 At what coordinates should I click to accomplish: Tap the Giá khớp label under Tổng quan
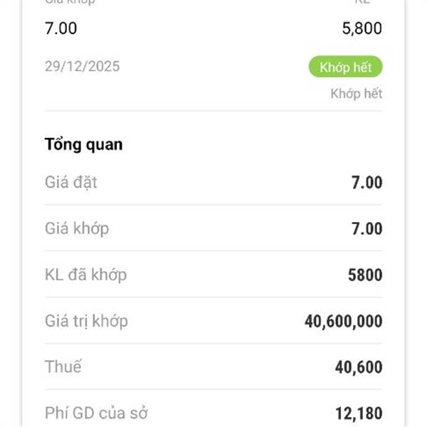pyautogui.click(x=76, y=228)
